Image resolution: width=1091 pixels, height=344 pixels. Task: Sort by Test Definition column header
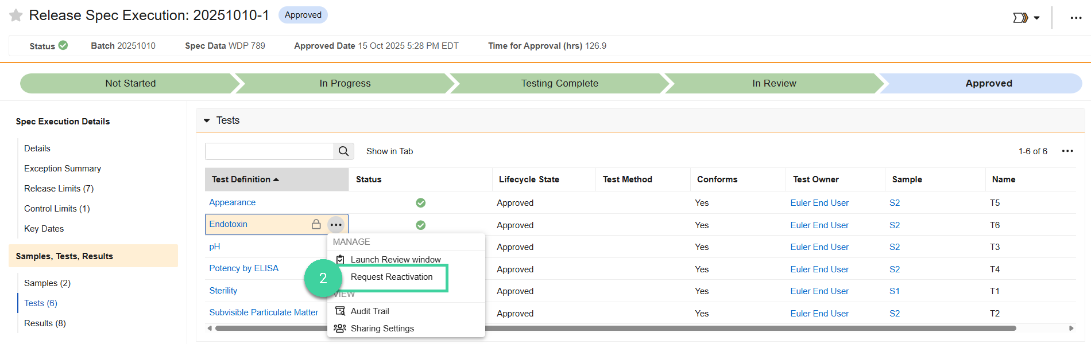277,179
